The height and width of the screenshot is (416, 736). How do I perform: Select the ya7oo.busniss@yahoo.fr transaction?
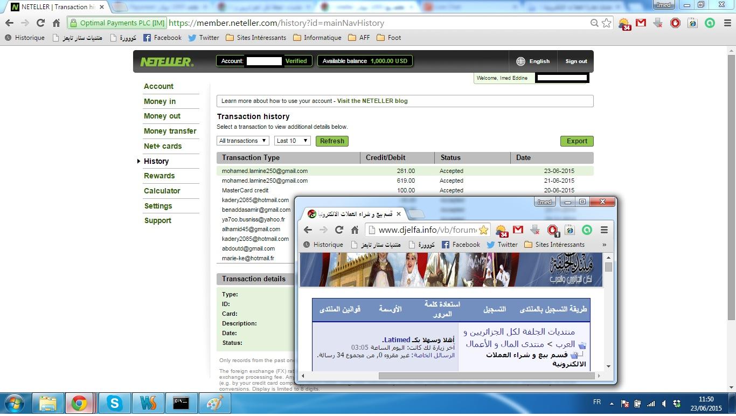click(253, 219)
